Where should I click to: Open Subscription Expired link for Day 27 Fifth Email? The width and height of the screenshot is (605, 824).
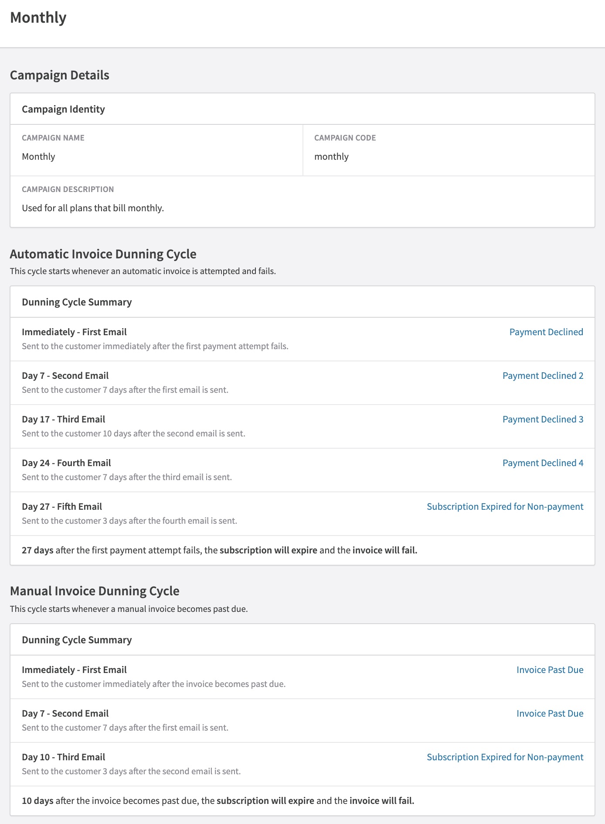pos(505,507)
